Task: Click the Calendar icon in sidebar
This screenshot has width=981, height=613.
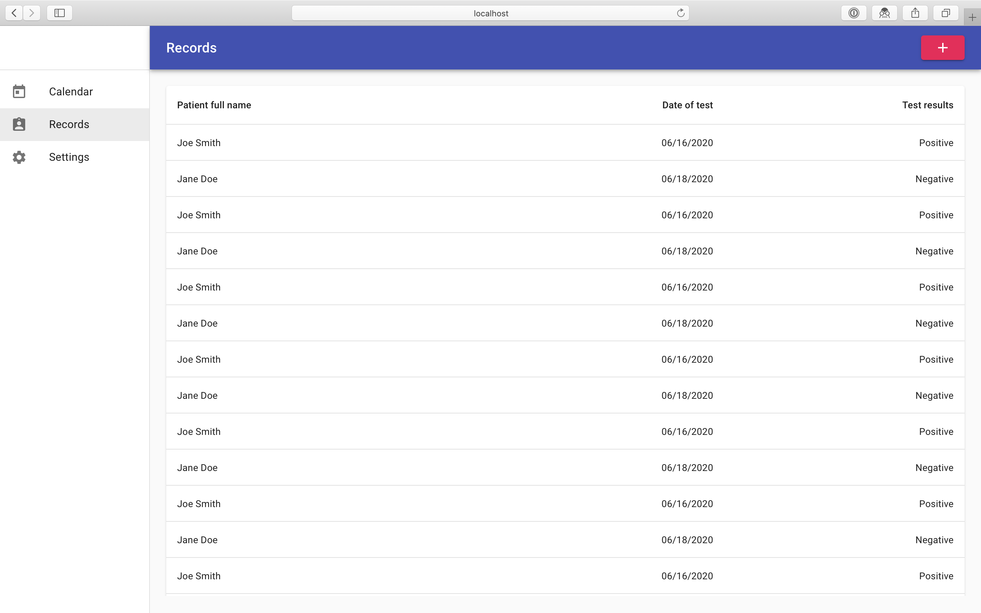Action: (x=19, y=92)
